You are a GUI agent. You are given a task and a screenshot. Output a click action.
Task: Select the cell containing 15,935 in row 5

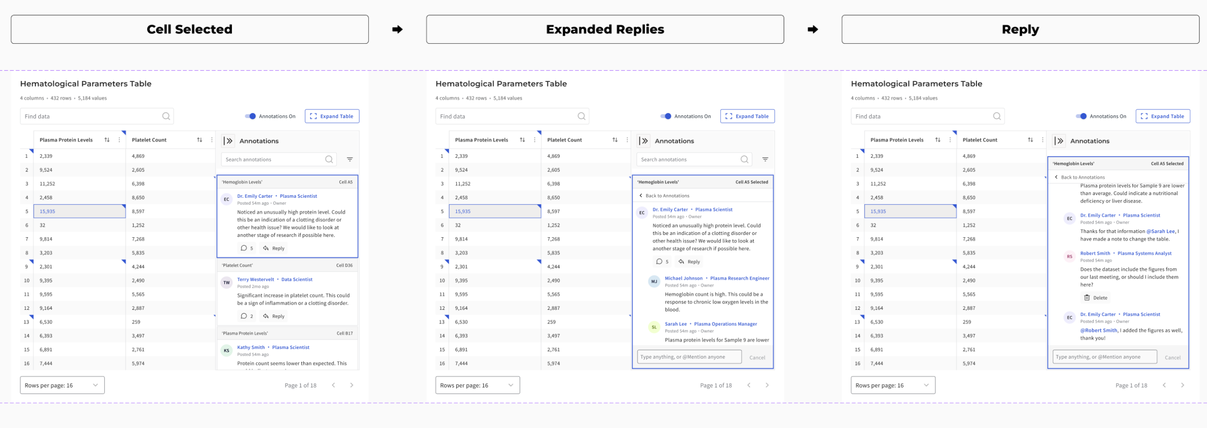click(79, 211)
